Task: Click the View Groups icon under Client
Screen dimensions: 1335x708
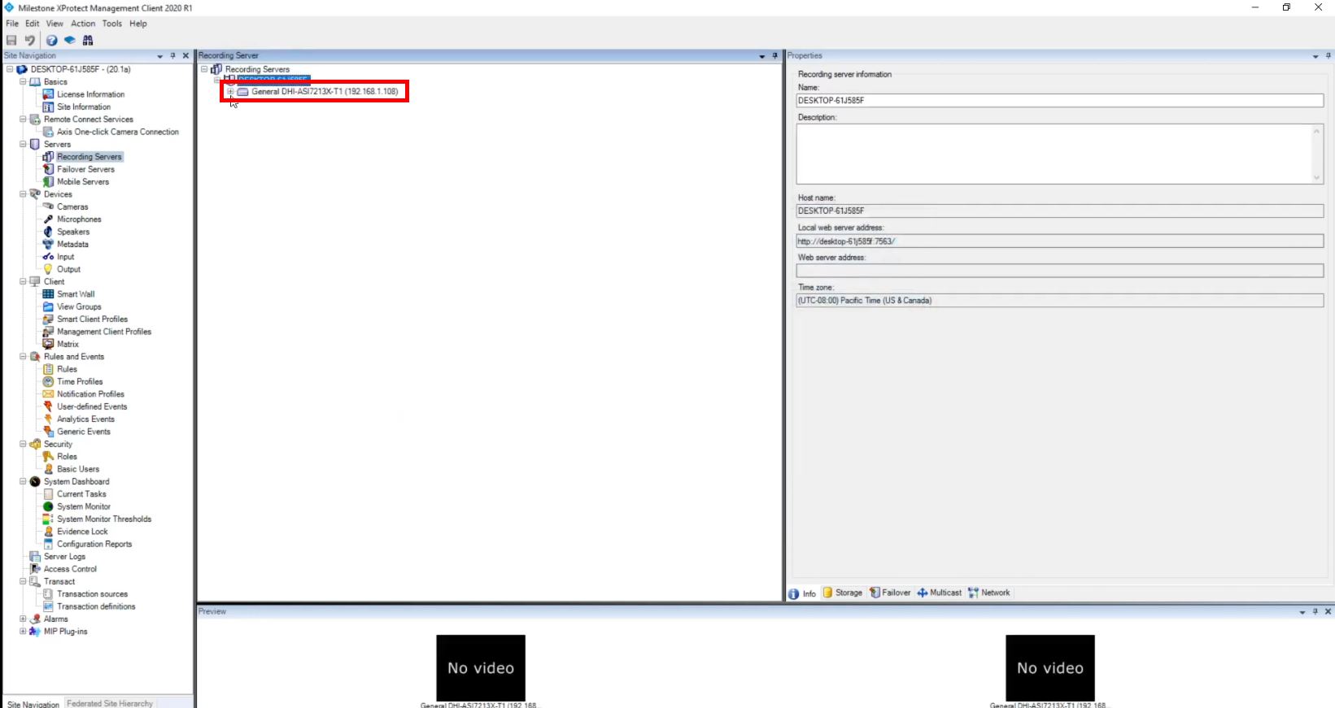Action: (x=48, y=306)
